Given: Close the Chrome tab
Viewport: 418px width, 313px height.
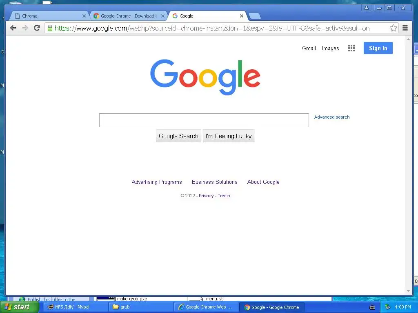Looking at the screenshot, I should (x=84, y=16).
